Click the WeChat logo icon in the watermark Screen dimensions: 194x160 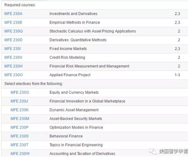pyautogui.click(x=154, y=151)
